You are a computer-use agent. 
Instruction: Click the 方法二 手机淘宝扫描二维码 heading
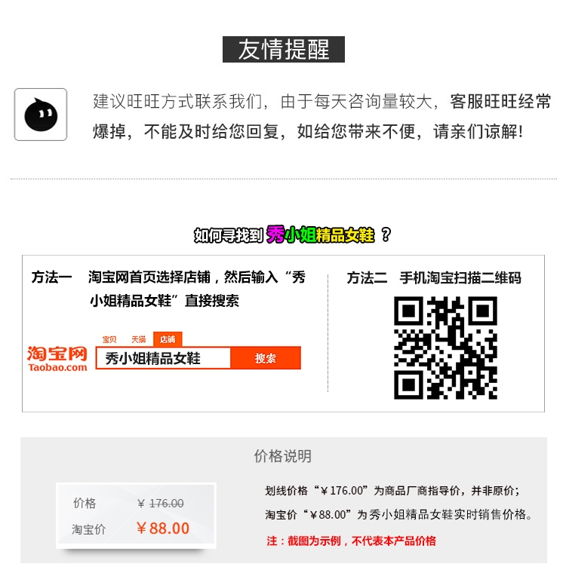tap(434, 278)
